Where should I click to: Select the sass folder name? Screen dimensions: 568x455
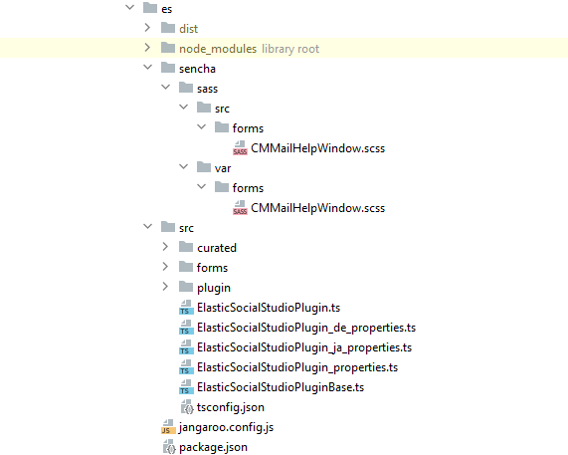pos(207,89)
